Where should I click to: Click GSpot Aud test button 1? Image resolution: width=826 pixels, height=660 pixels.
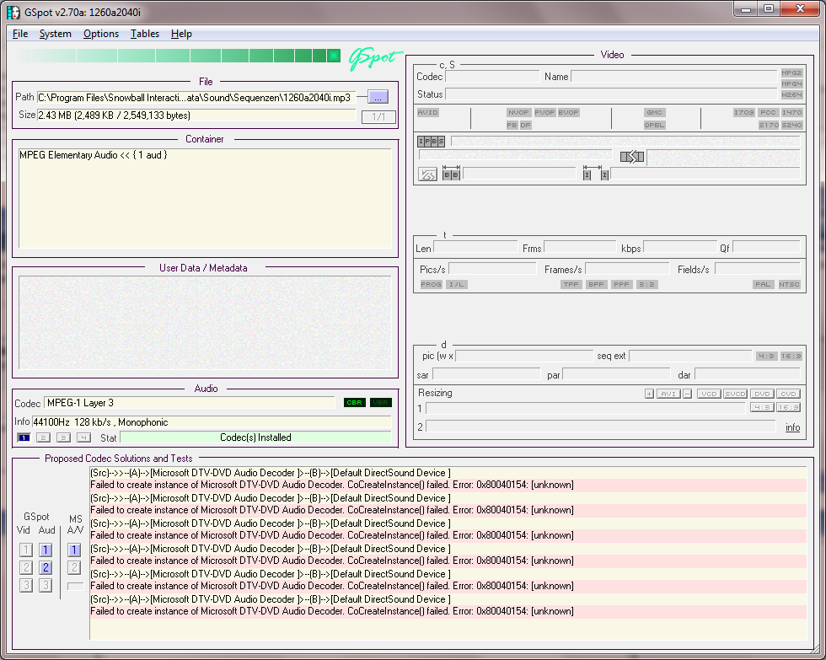coord(46,550)
